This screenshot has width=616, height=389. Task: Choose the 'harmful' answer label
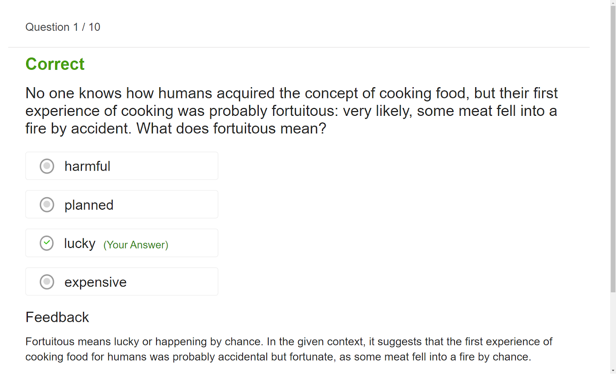coord(87,166)
